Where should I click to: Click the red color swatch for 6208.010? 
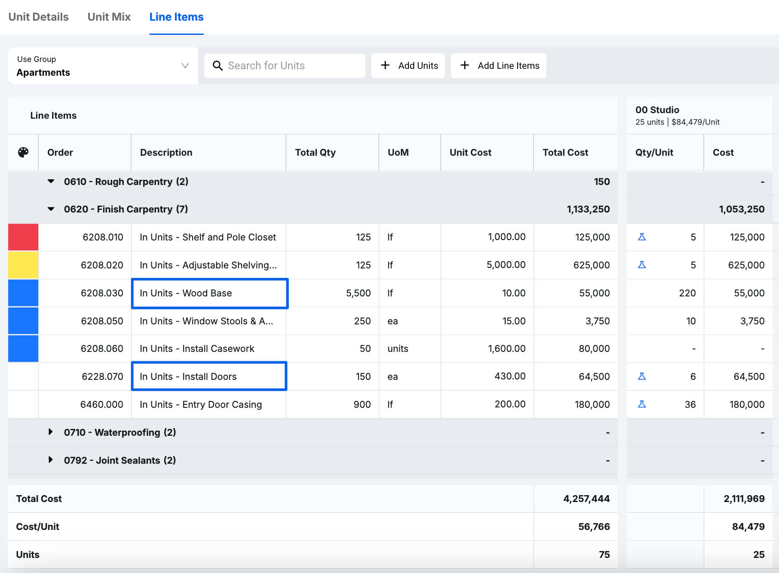[23, 237]
